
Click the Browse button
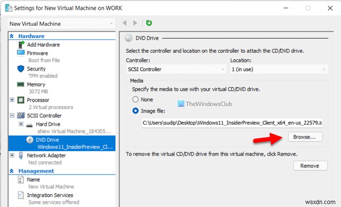tap(305, 137)
